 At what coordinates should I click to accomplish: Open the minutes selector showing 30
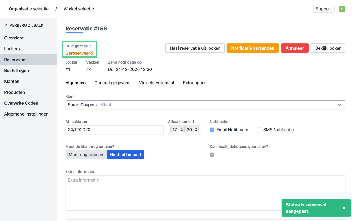coord(192,130)
